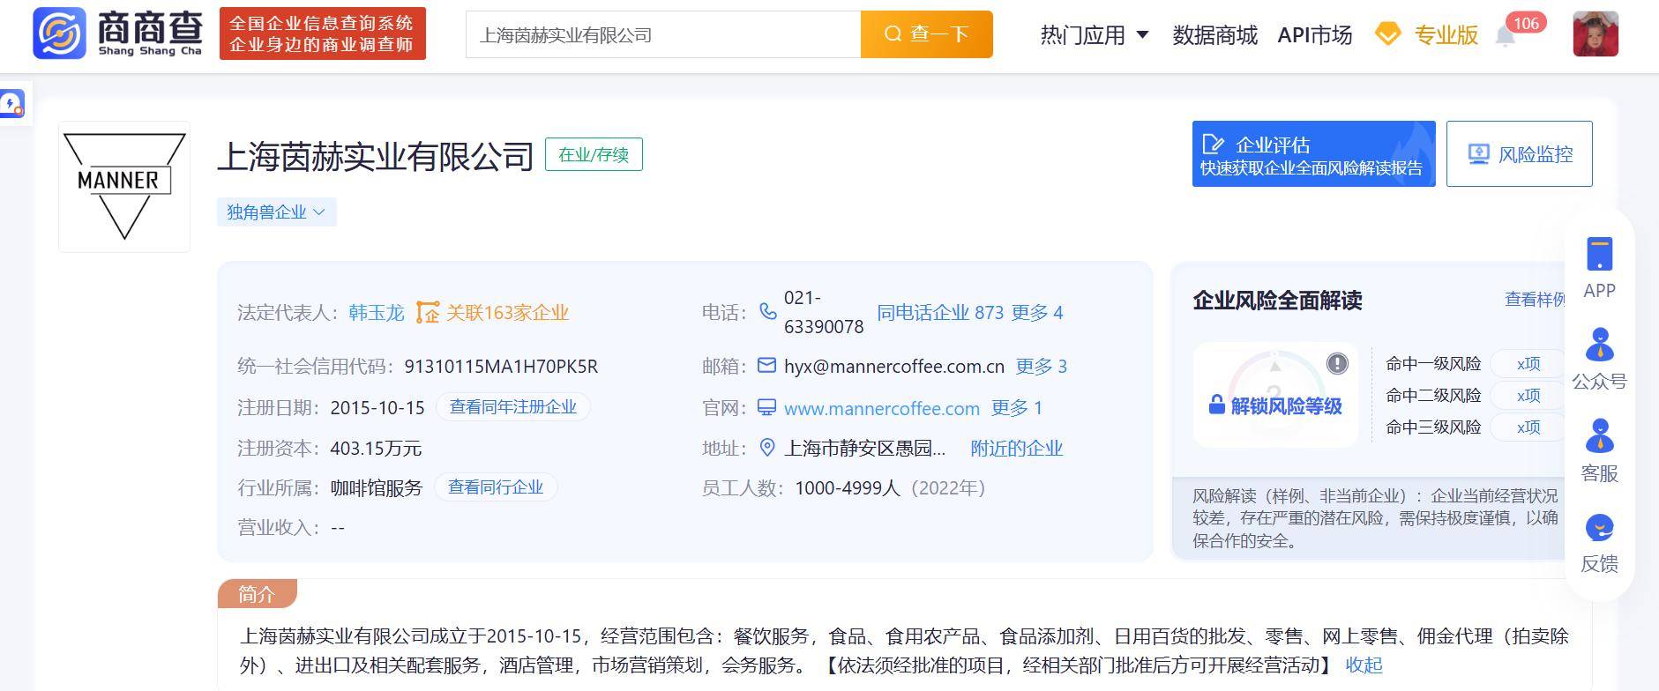Image resolution: width=1659 pixels, height=691 pixels.
Task: Select the credit code 91310115MA1H70PK5R
Action: [501, 366]
